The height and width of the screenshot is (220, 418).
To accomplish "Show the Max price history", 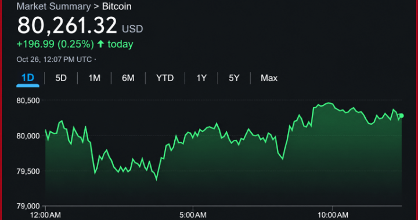I will click(x=269, y=78).
